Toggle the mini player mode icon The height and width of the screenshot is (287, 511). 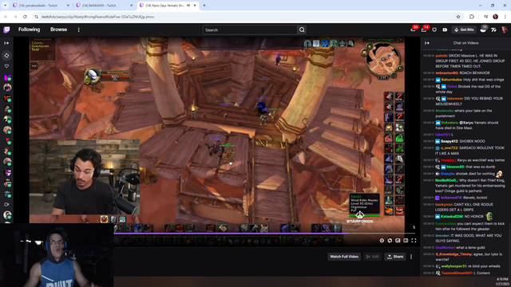coord(398,241)
